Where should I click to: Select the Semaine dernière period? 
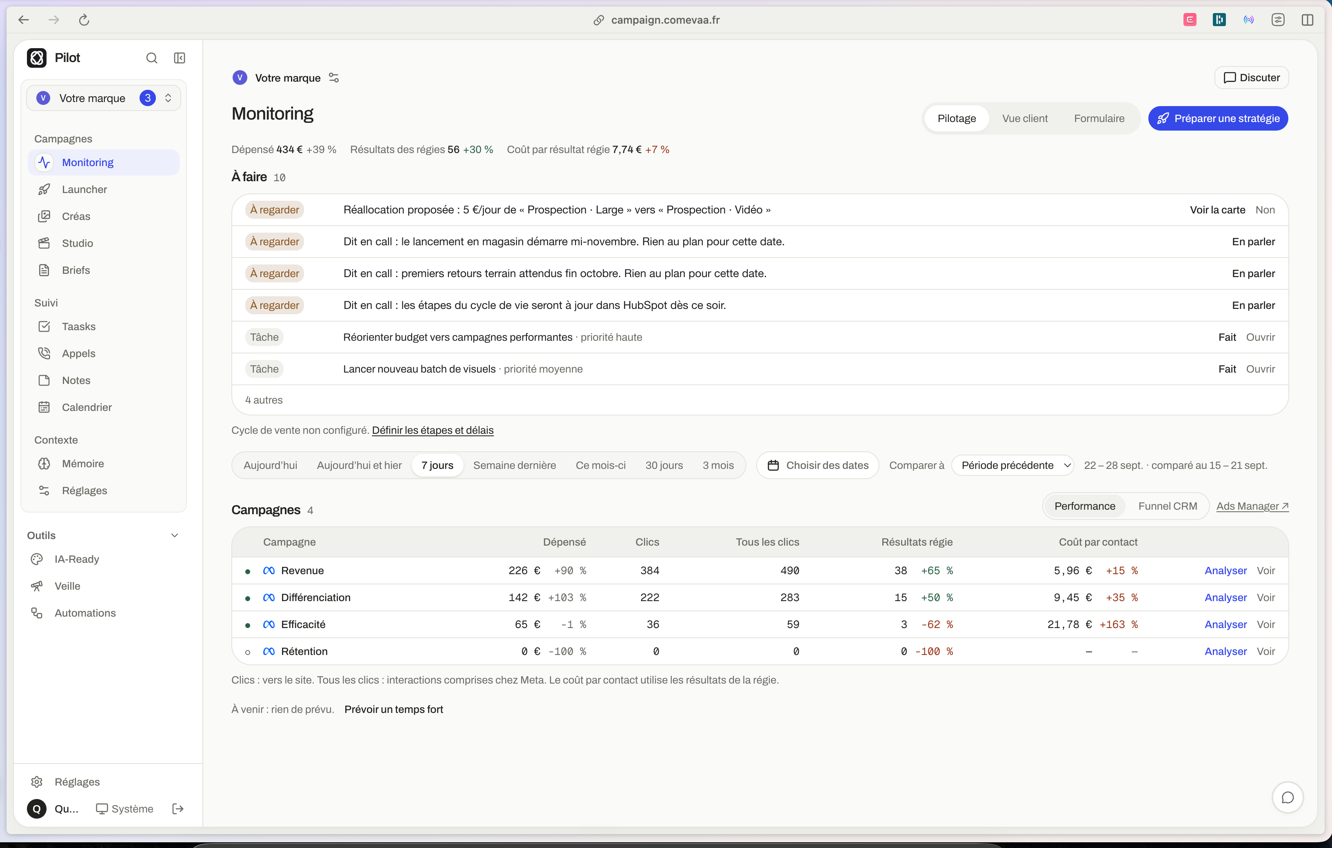tap(515, 465)
